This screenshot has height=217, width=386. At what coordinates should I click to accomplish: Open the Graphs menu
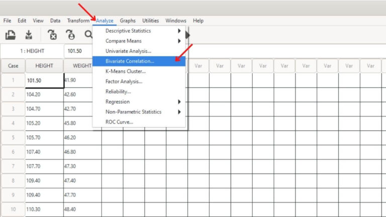click(128, 21)
